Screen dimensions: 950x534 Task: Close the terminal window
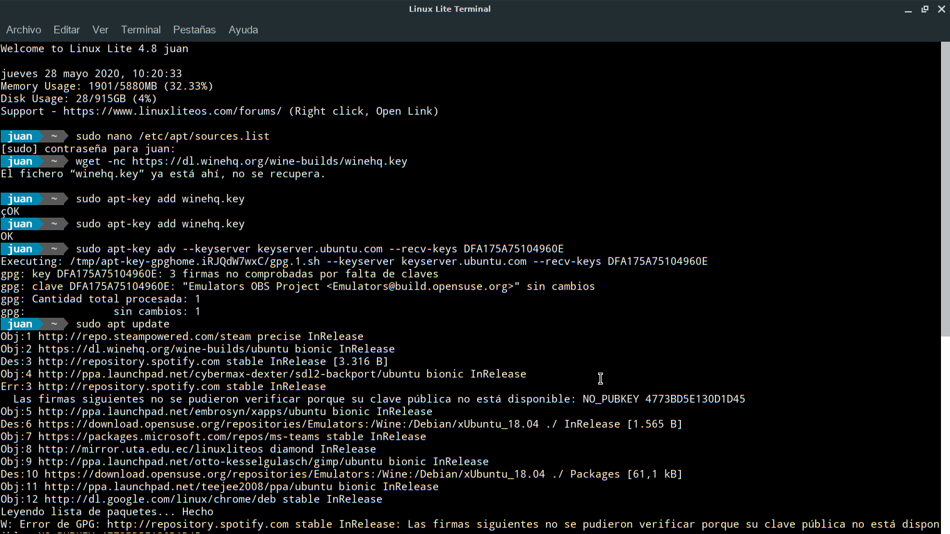942,9
